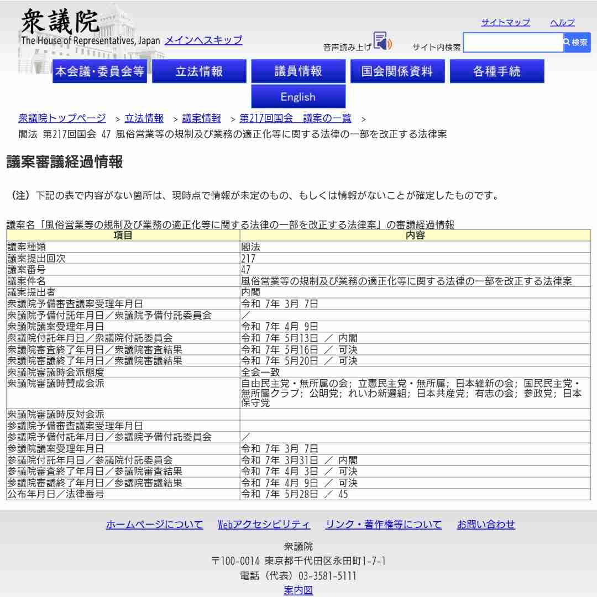Click the 議案情報 breadcrumb link
Screen dimensions: 597x597
201,118
